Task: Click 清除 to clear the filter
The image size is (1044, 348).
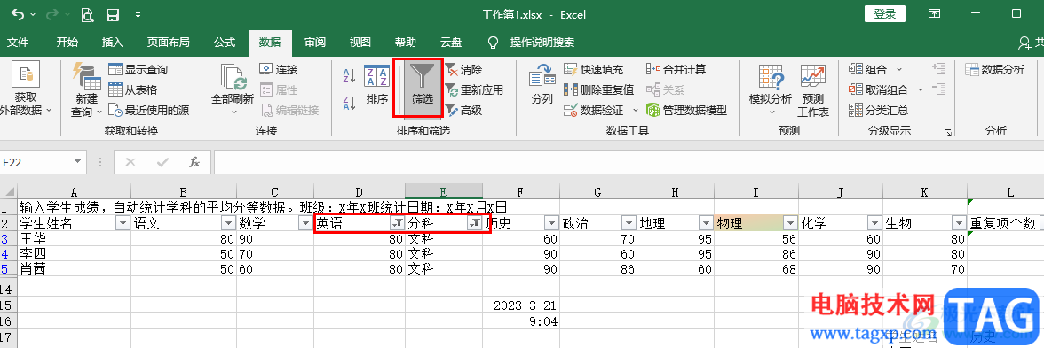Action: (464, 69)
